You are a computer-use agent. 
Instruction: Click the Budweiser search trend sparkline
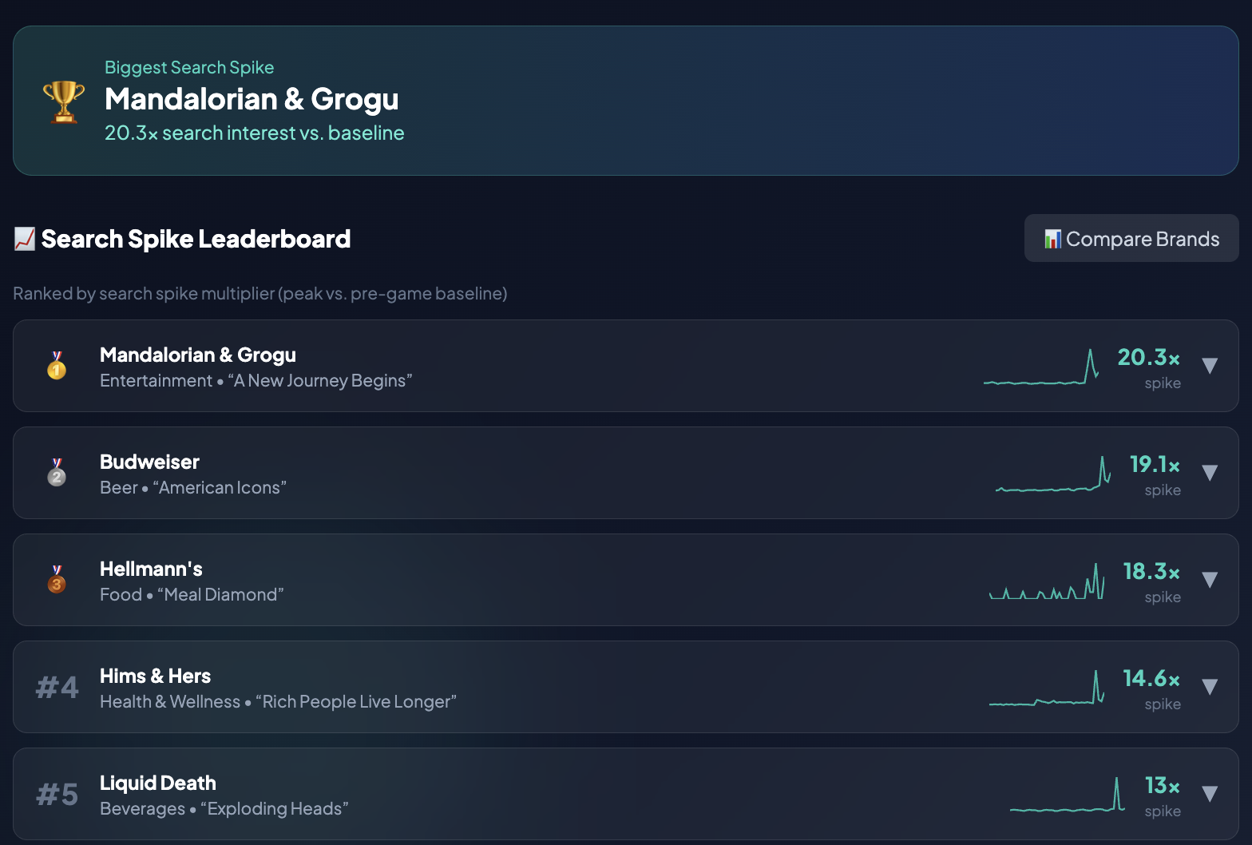[1053, 474]
